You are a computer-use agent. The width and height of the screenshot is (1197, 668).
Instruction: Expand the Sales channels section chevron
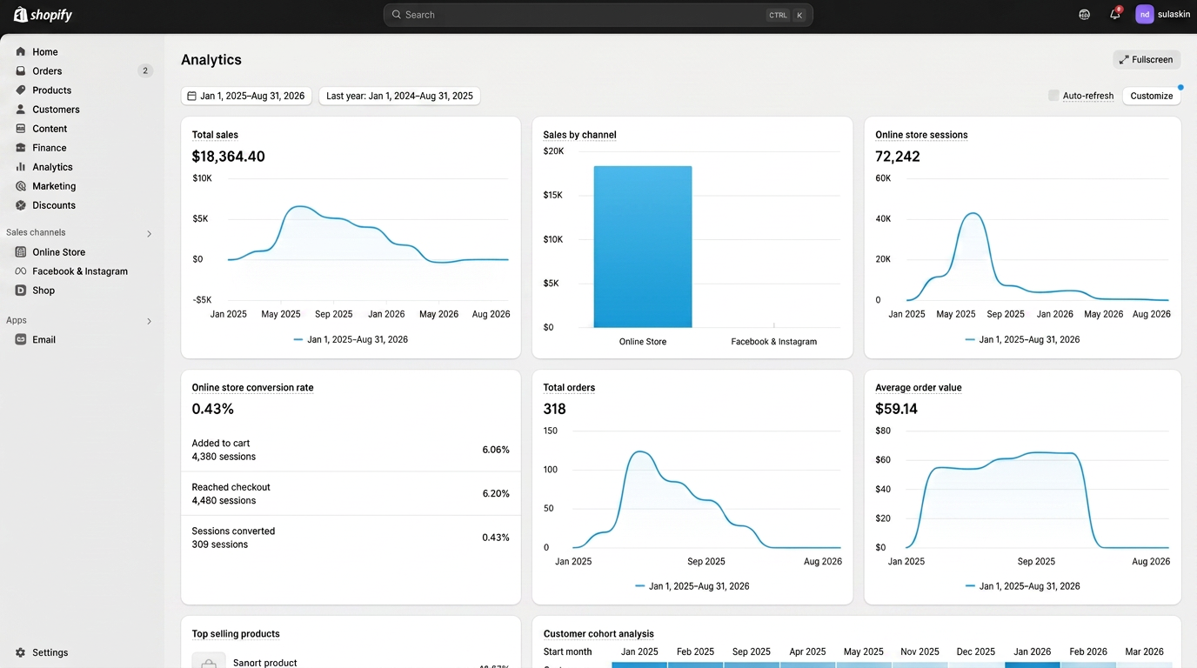point(149,234)
